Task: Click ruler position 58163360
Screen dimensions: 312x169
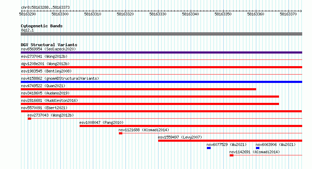Action: [x=256, y=14]
